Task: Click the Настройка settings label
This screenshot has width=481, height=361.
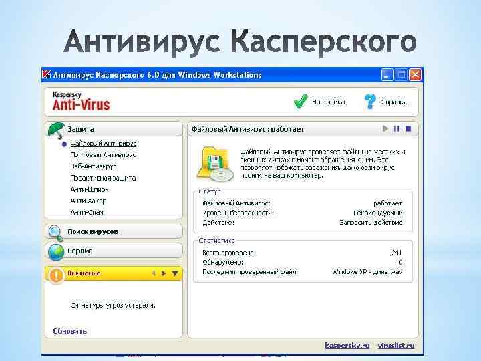Action: click(x=328, y=102)
